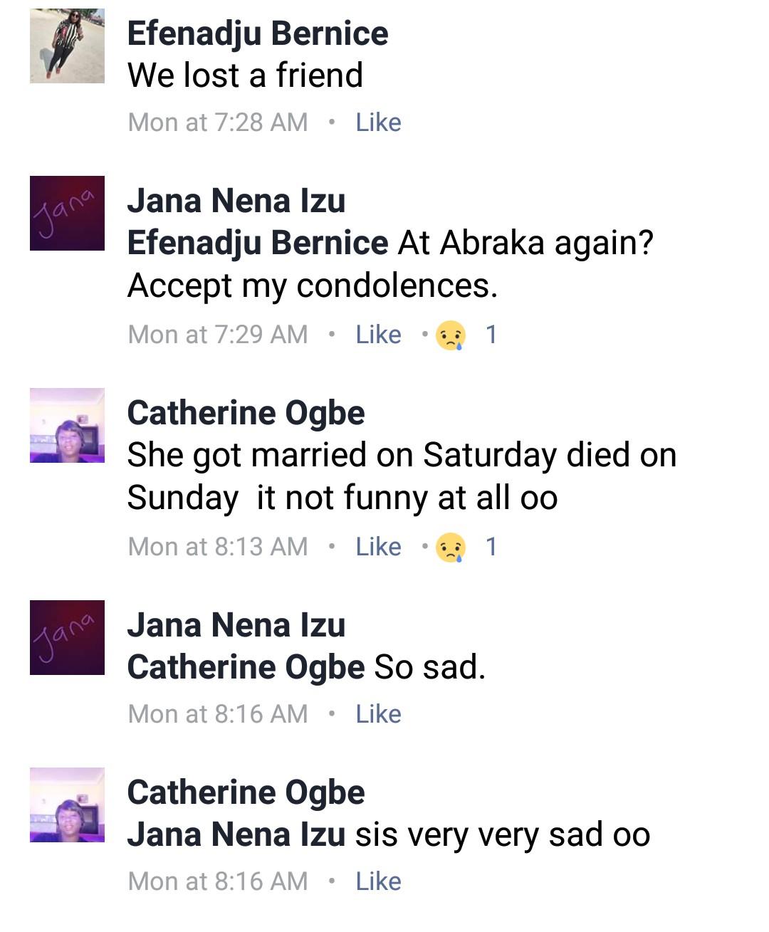Image resolution: width=769 pixels, height=932 pixels.
Task: Open Jana avatar beside the "So sad." comment
Action: coord(67,637)
